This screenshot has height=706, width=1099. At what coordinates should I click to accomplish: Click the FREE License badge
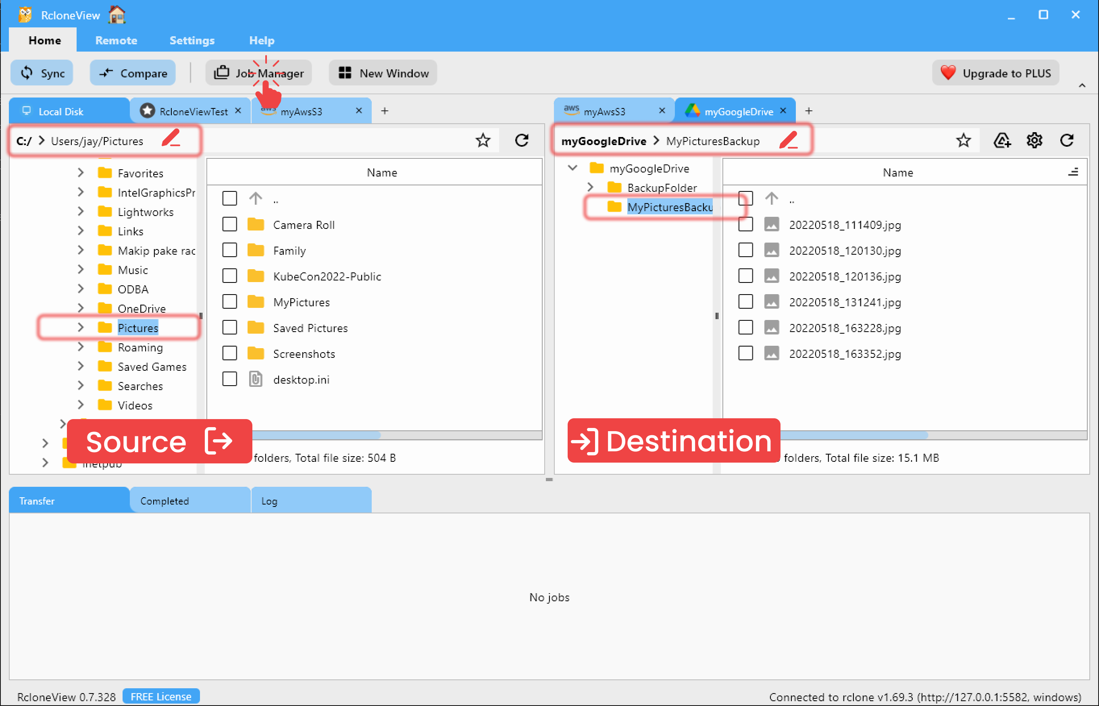click(161, 696)
